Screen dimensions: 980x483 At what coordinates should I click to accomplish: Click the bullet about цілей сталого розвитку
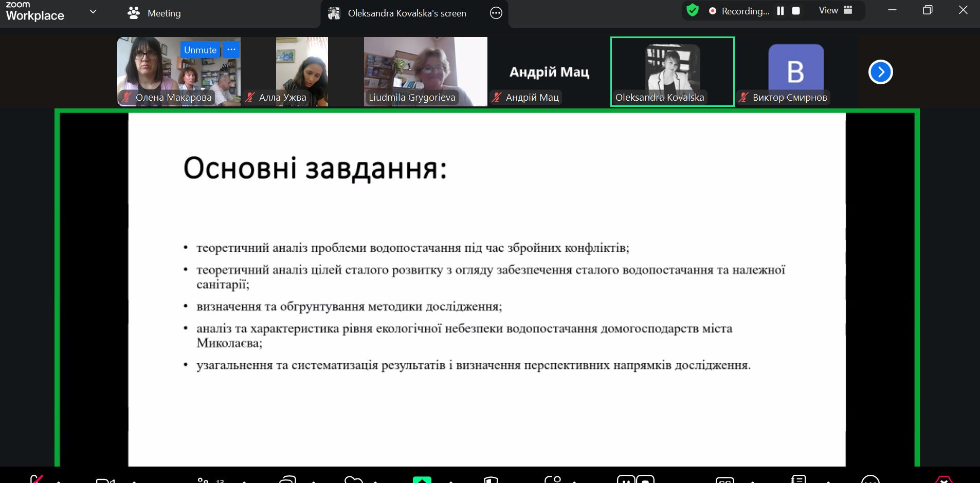click(x=491, y=277)
